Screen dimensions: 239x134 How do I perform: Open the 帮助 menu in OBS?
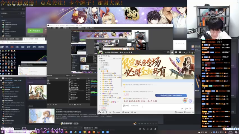[x=92, y=28]
